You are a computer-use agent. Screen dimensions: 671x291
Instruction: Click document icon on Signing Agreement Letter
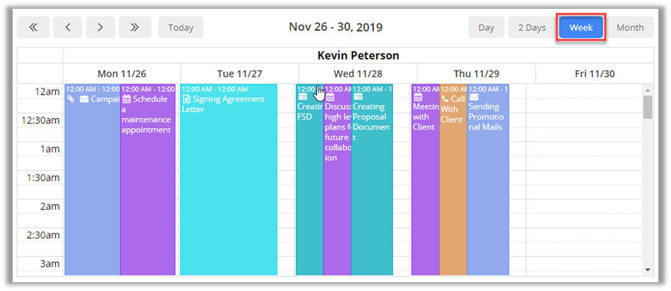pos(186,99)
